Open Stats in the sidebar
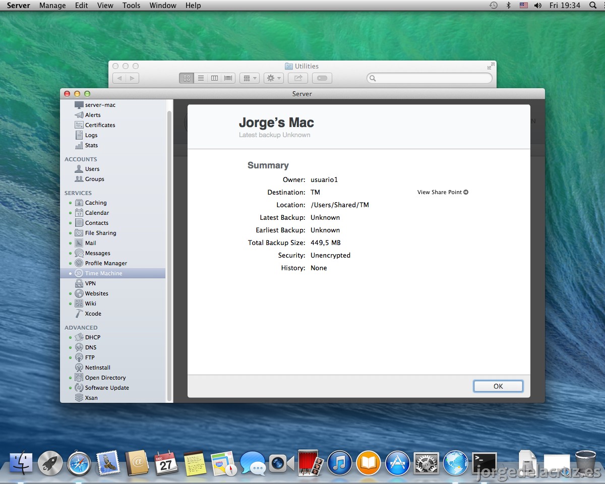 pos(86,145)
